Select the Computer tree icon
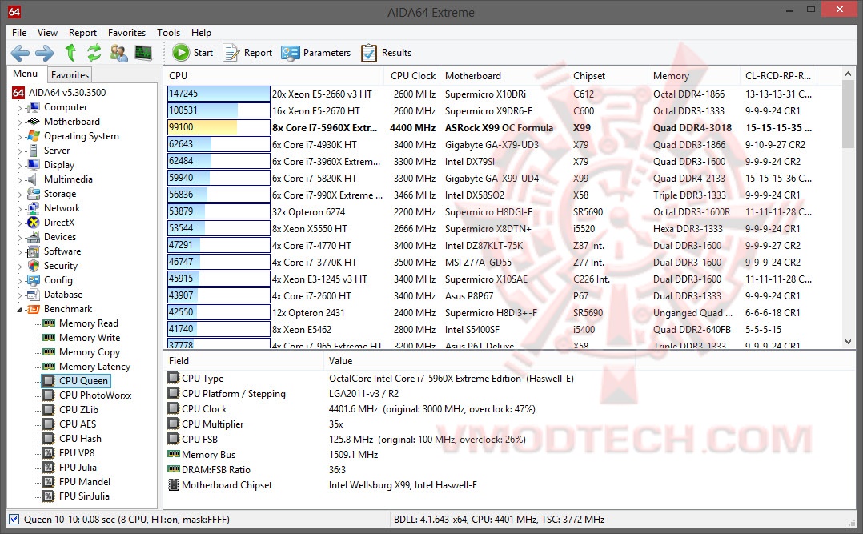The width and height of the screenshot is (863, 534). [x=34, y=107]
